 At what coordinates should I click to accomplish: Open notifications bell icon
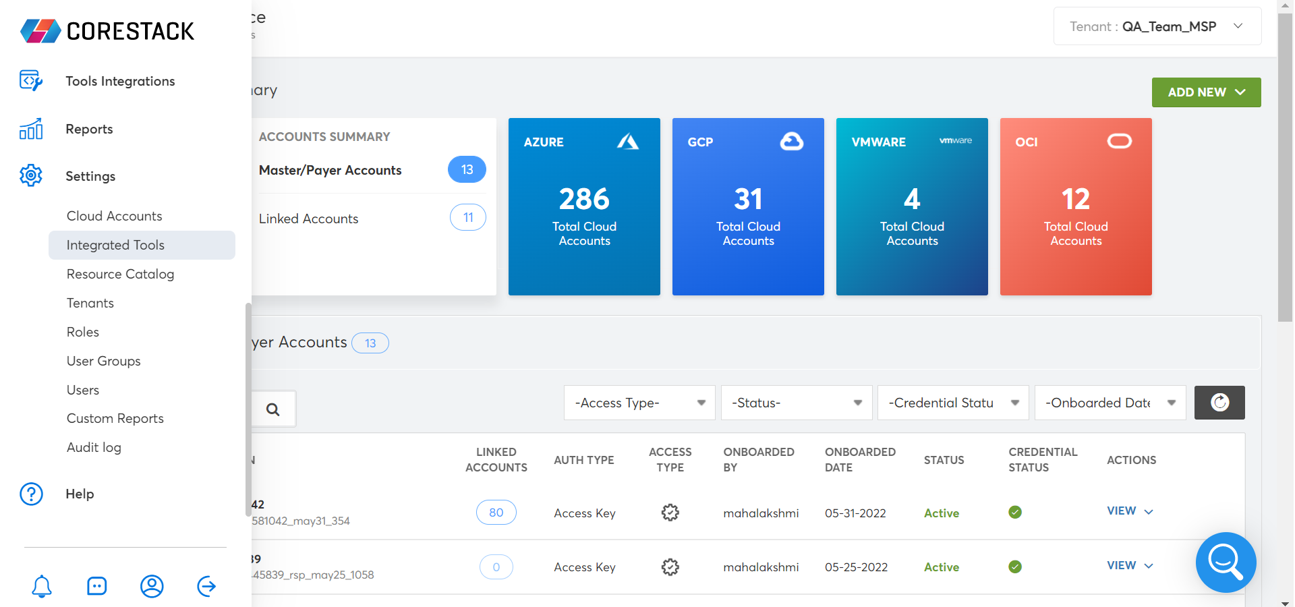point(42,586)
